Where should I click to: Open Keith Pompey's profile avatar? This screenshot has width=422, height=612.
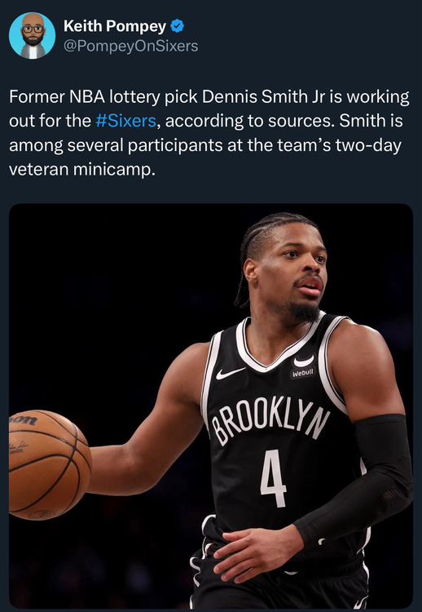32,36
